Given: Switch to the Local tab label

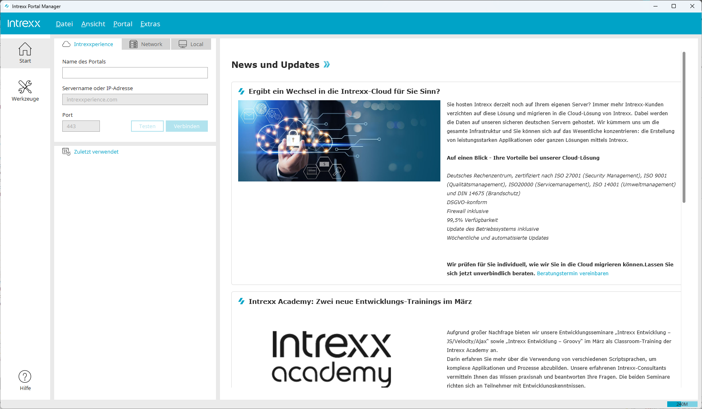Looking at the screenshot, I should tap(197, 44).
